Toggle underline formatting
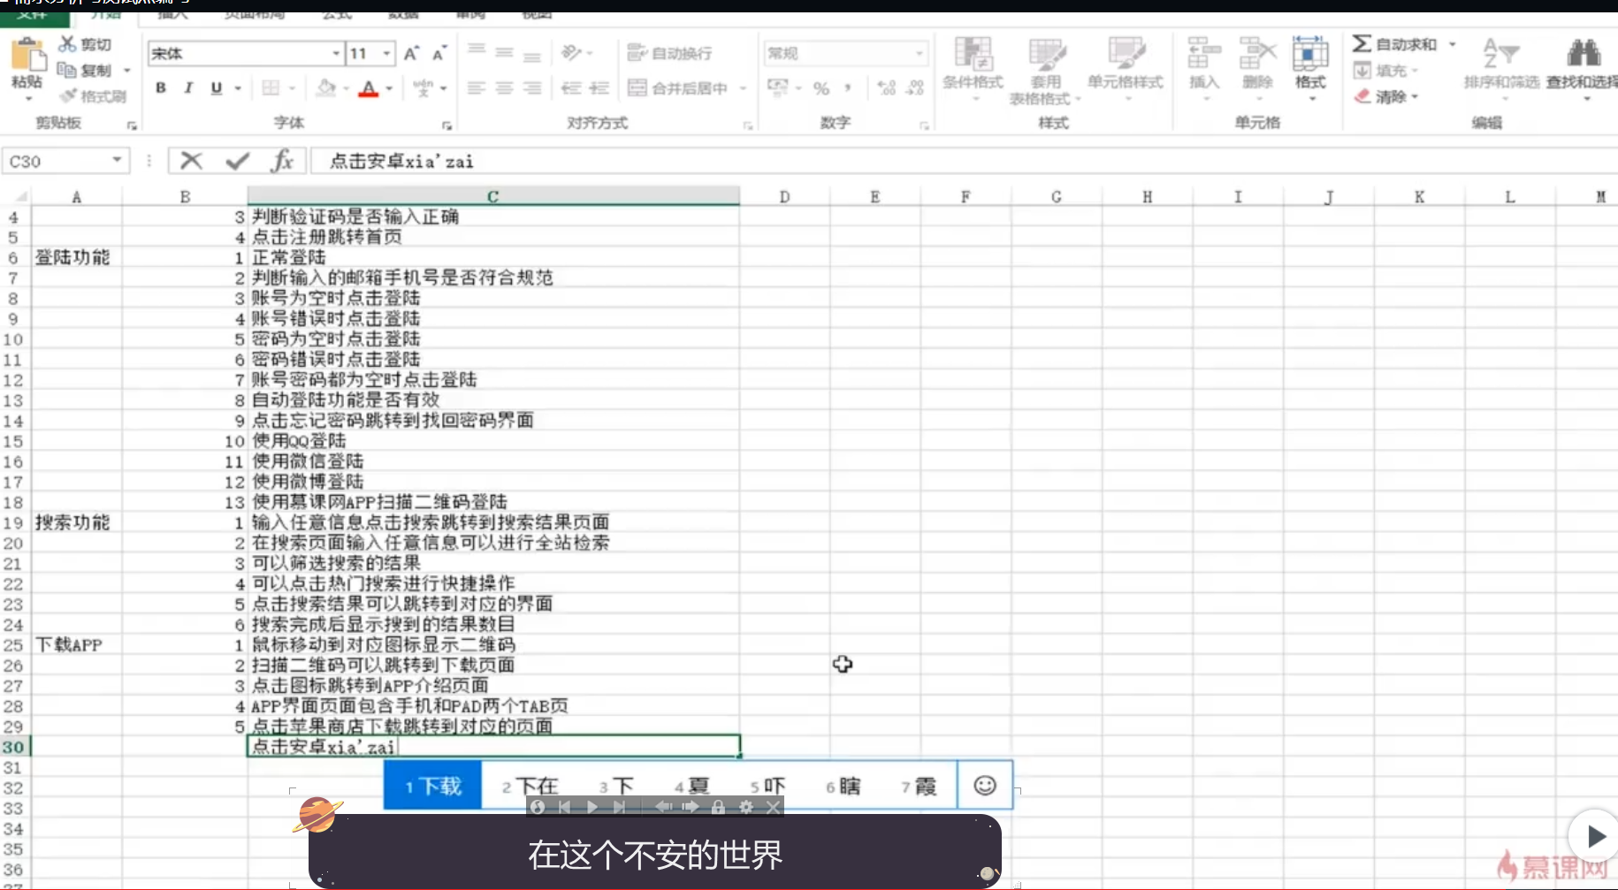This screenshot has width=1618, height=890. click(215, 87)
